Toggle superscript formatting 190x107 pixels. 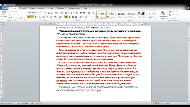click(x=47, y=17)
